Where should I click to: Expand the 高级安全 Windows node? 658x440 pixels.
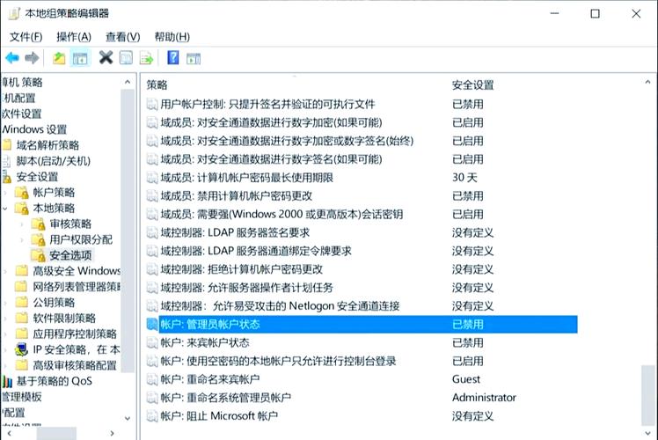coord(5,271)
